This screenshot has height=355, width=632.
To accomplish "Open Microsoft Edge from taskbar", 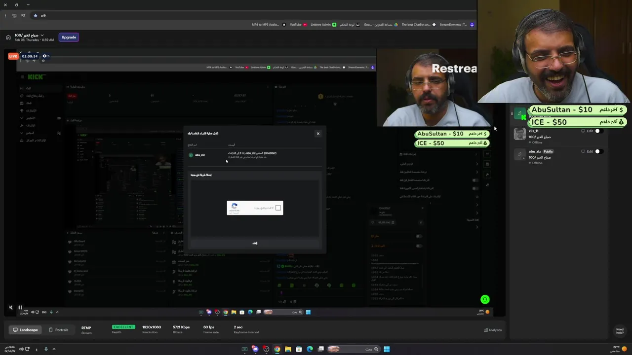I will [x=310, y=349].
